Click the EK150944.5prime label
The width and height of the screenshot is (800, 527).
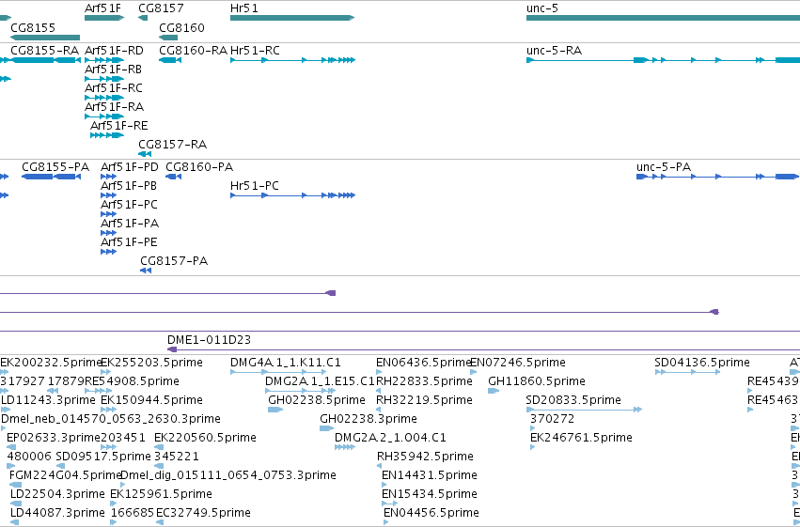point(152,400)
